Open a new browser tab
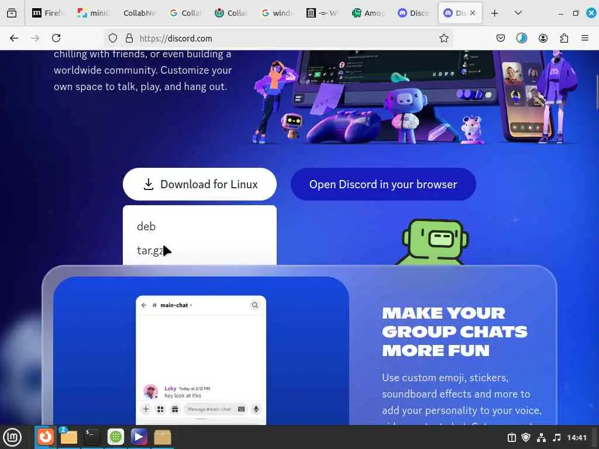The width and height of the screenshot is (599, 449). [x=495, y=13]
